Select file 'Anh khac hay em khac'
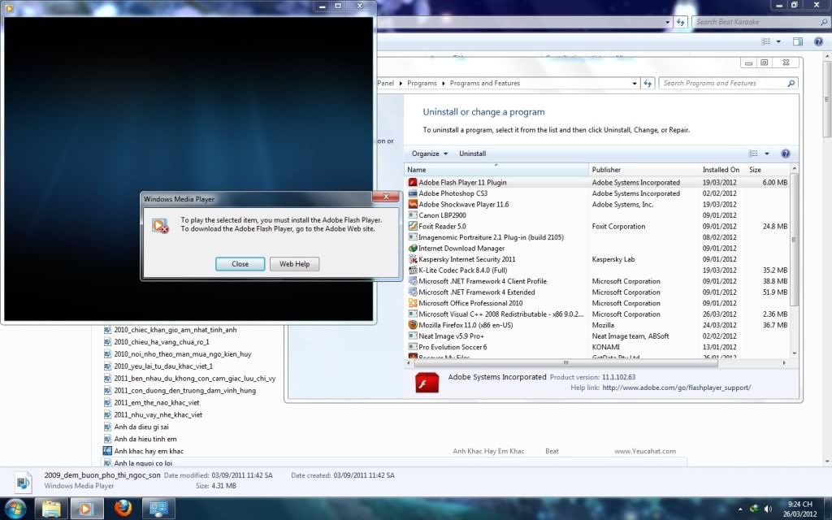The width and height of the screenshot is (832, 520). (x=149, y=451)
